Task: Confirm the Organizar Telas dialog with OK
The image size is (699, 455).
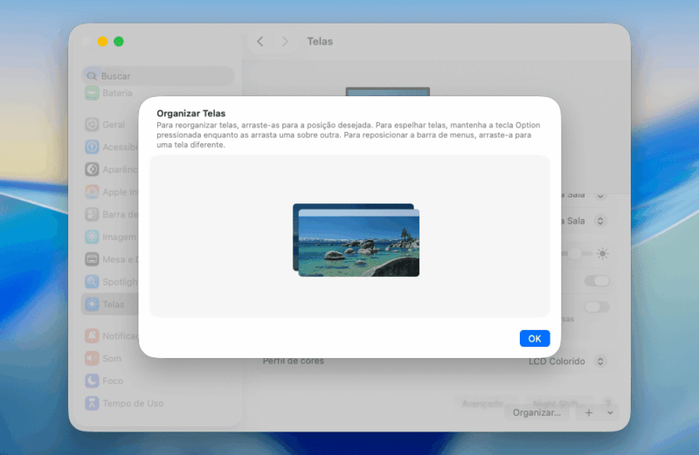Action: 535,338
